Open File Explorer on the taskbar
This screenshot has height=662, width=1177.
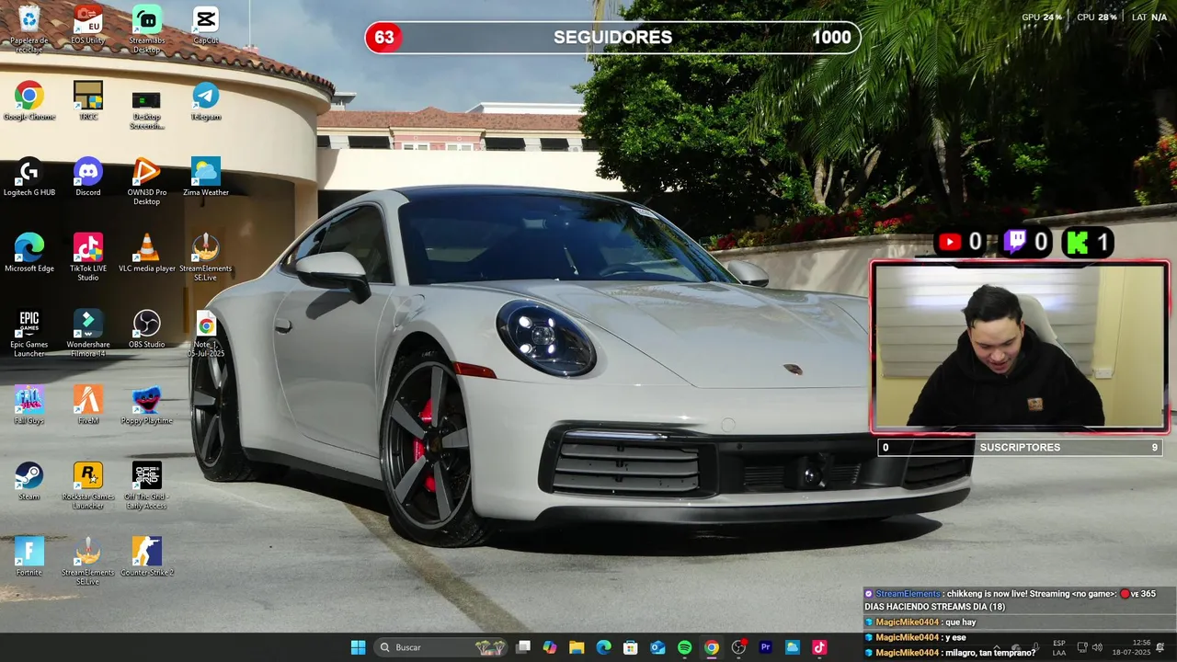point(577,647)
